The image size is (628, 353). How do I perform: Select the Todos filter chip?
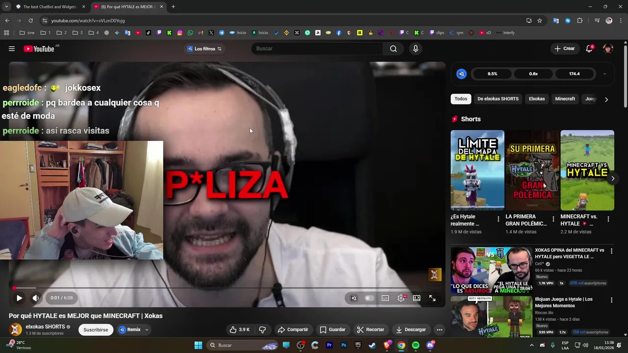pyautogui.click(x=461, y=99)
